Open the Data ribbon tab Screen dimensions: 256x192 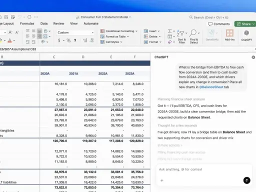44,23
